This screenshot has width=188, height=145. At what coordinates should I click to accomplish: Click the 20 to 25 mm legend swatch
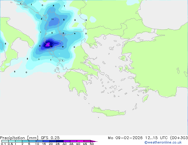[x=53, y=141]
